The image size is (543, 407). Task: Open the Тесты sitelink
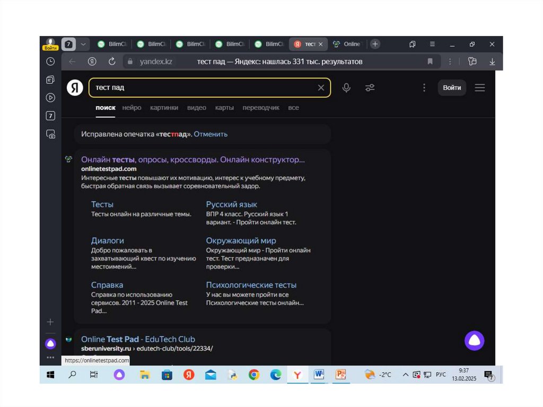click(102, 204)
